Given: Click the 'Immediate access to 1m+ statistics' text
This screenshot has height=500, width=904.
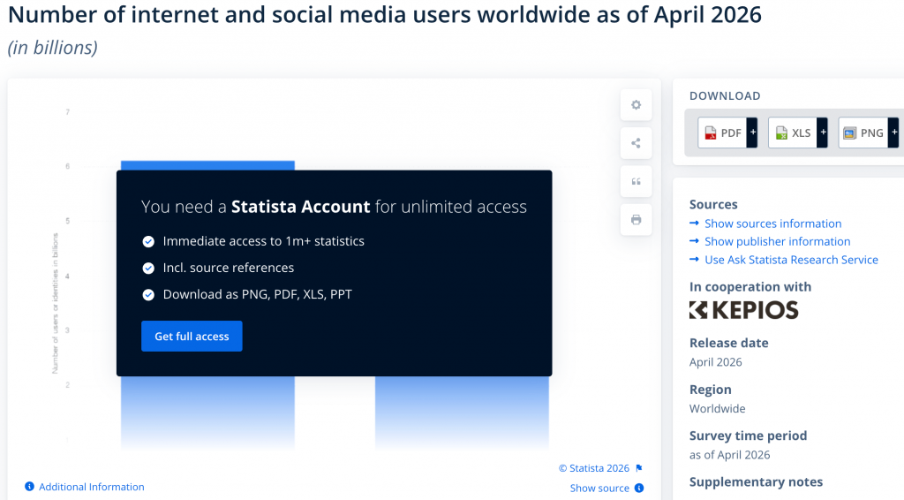Looking at the screenshot, I should (x=263, y=241).
